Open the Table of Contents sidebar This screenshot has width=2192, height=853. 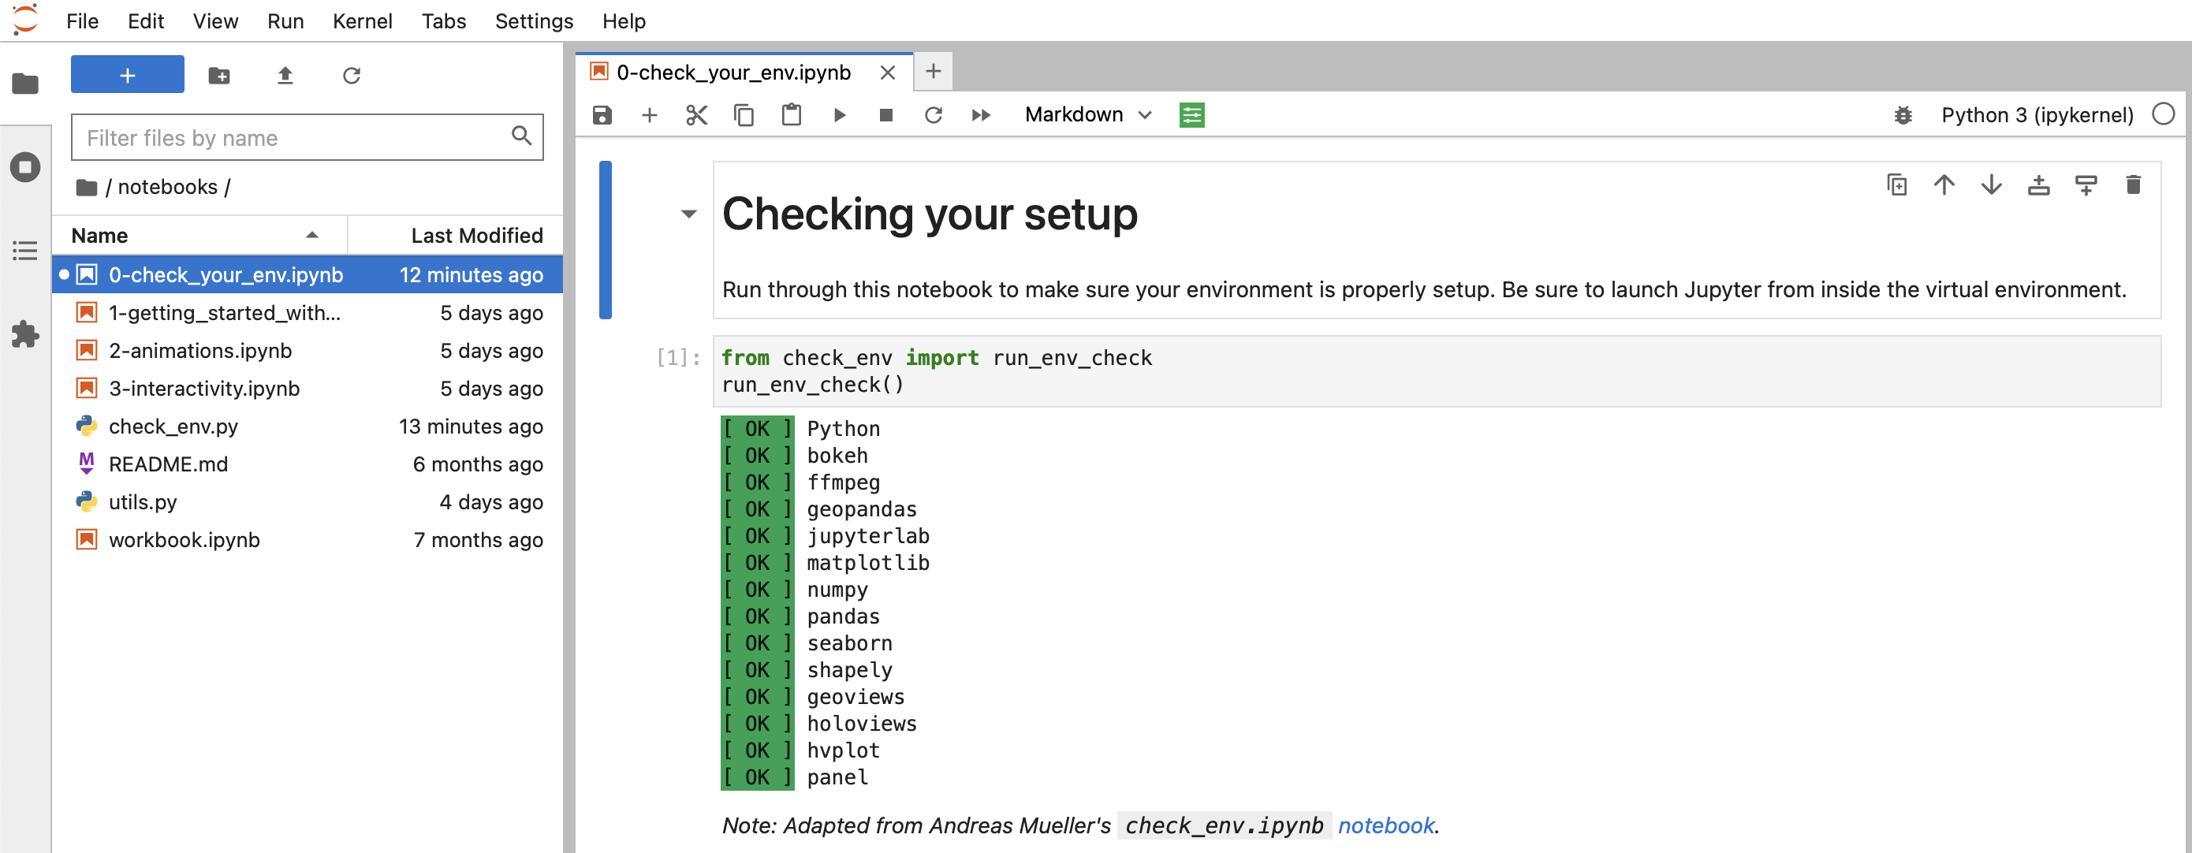pos(25,251)
